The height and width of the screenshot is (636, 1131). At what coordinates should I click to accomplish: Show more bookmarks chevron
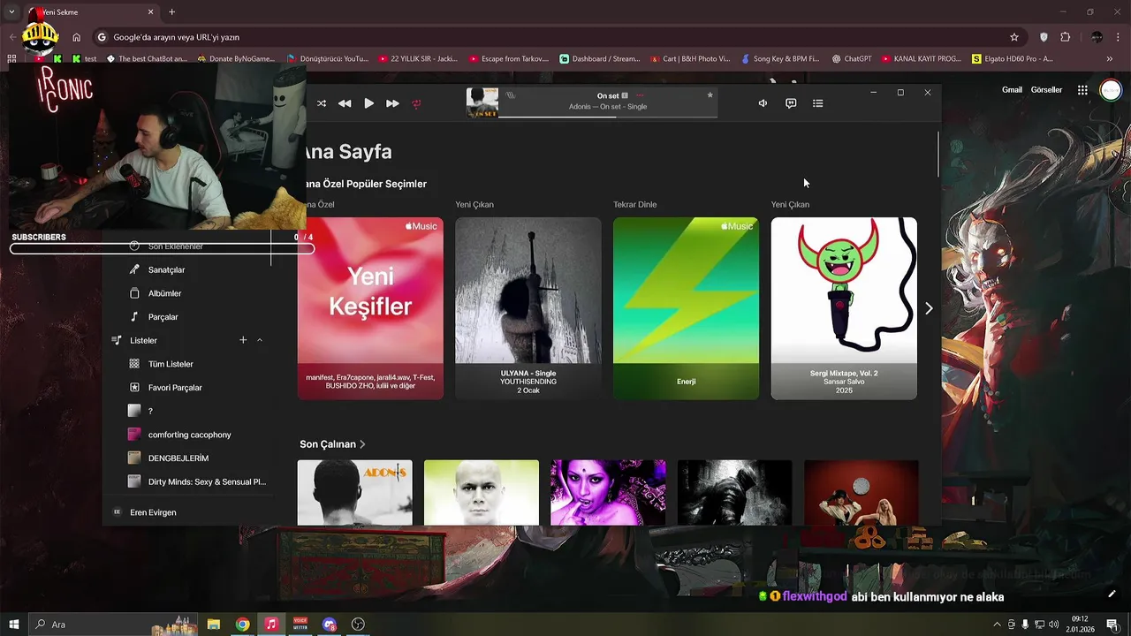click(x=1110, y=59)
